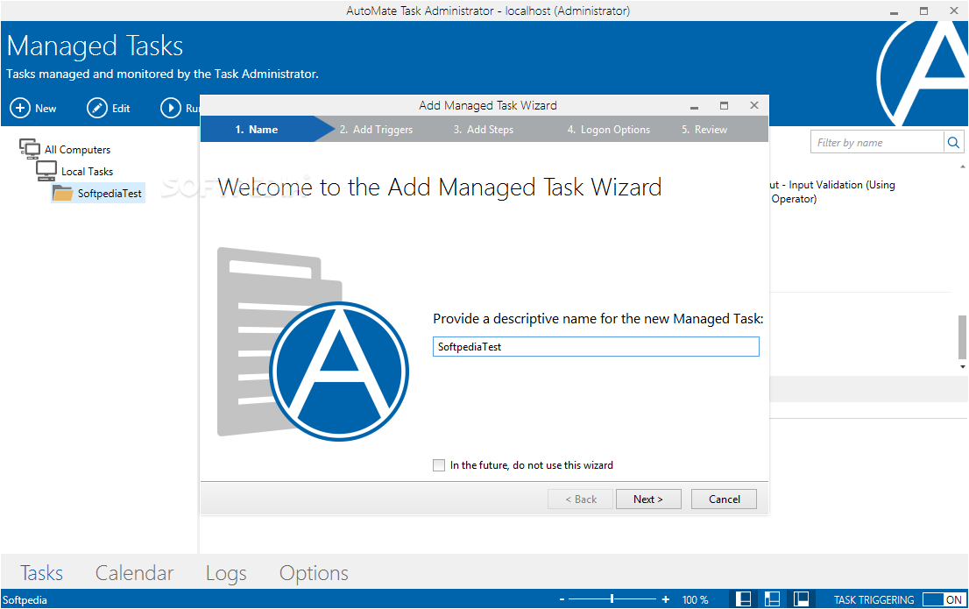969x609 pixels.
Task: Click the zoom in plus icon
Action: pyautogui.click(x=666, y=599)
